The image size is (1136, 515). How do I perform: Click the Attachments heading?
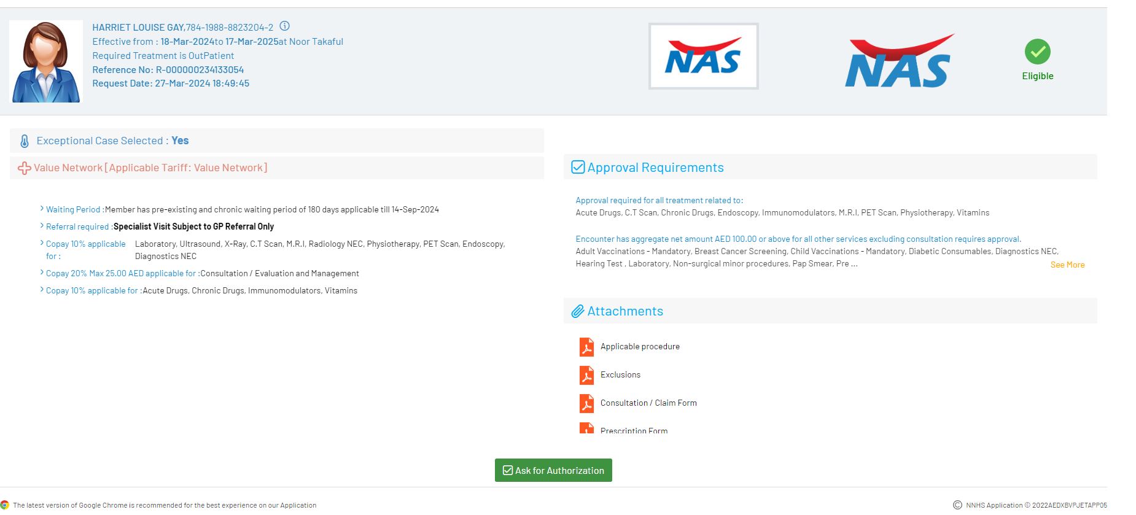pos(625,311)
